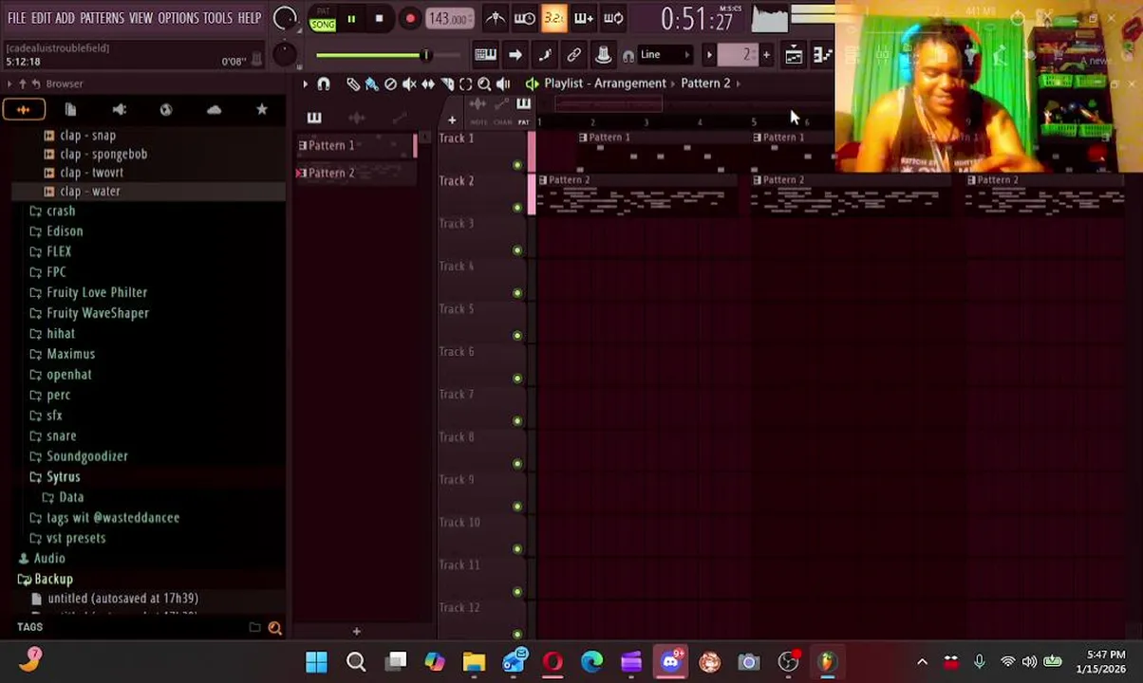The height and width of the screenshot is (683, 1143).
Task: Open browser's current project files tab
Action: click(70, 110)
